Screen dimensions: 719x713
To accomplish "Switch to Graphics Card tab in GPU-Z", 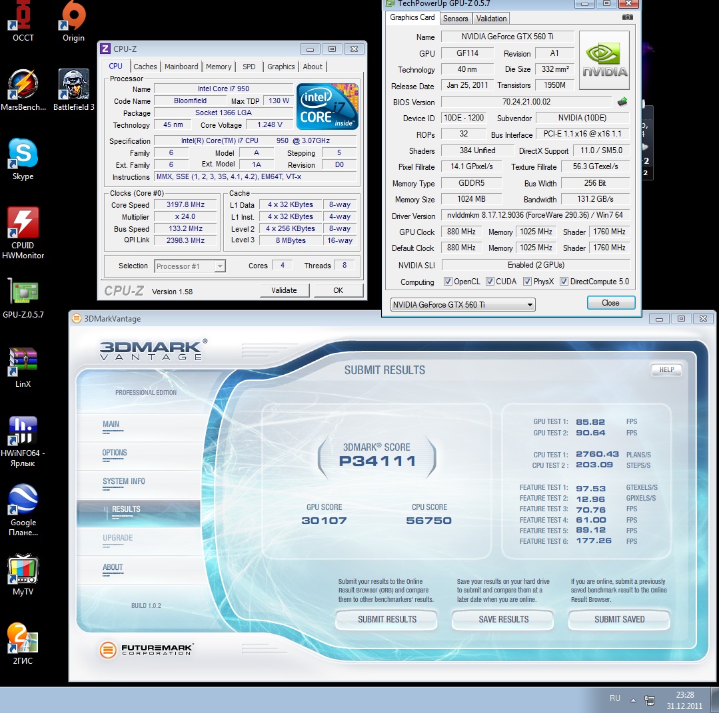I will [412, 17].
